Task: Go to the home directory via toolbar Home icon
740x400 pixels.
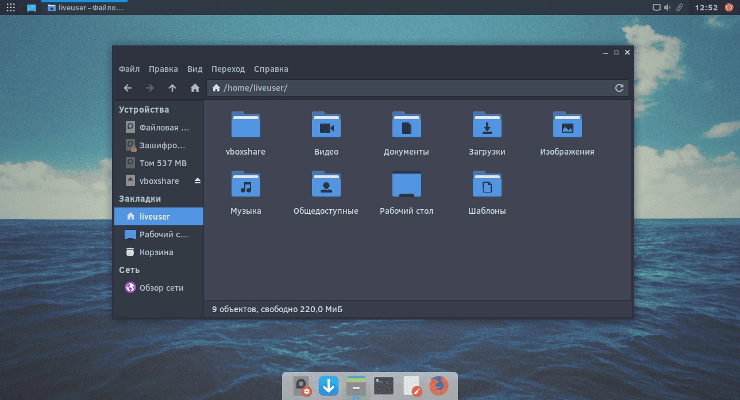Action: coord(195,88)
